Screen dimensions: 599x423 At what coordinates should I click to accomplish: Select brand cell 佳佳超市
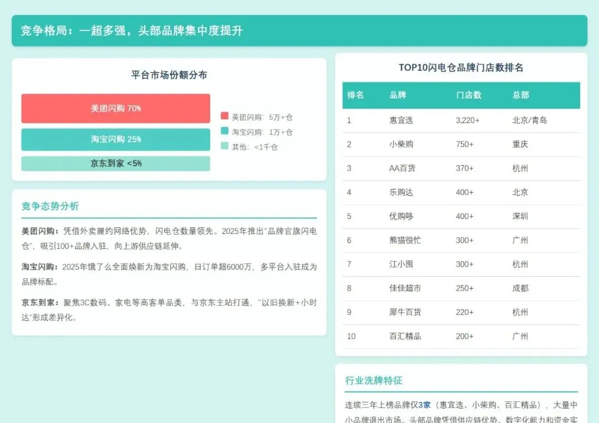405,288
